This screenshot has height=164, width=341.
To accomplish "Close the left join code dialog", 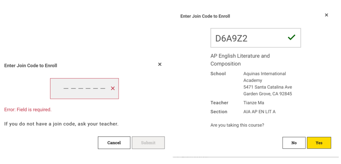I will coord(160,65).
